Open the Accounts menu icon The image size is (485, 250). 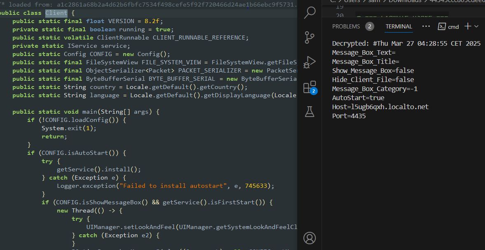coord(310,238)
